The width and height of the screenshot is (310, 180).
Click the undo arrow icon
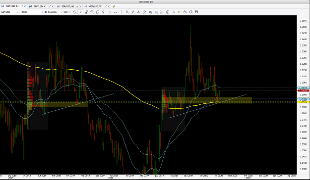click(x=104, y=12)
